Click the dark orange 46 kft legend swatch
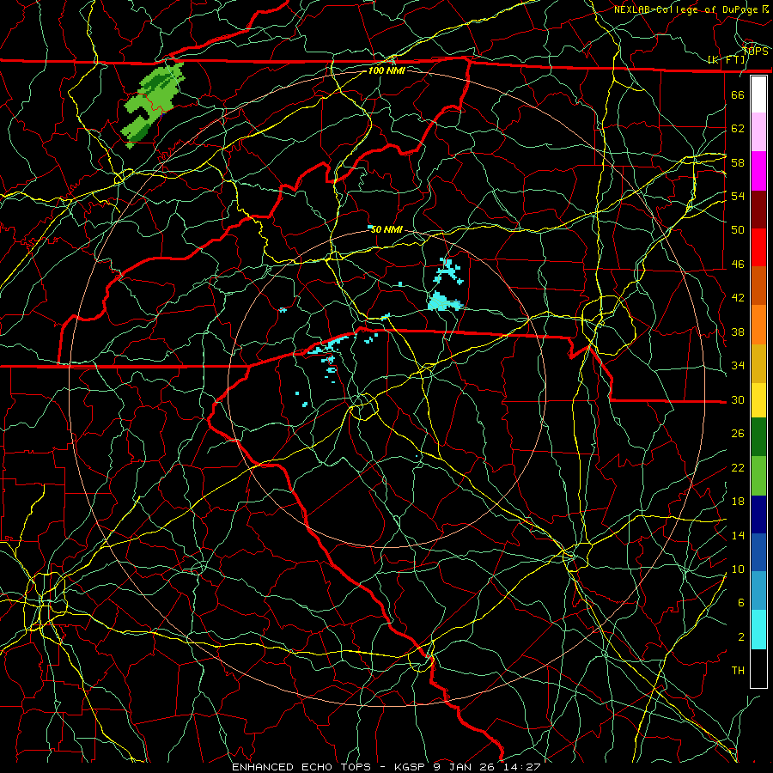 click(758, 286)
